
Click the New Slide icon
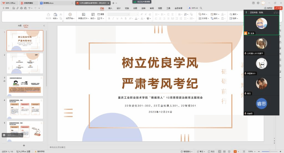click(83, 14)
